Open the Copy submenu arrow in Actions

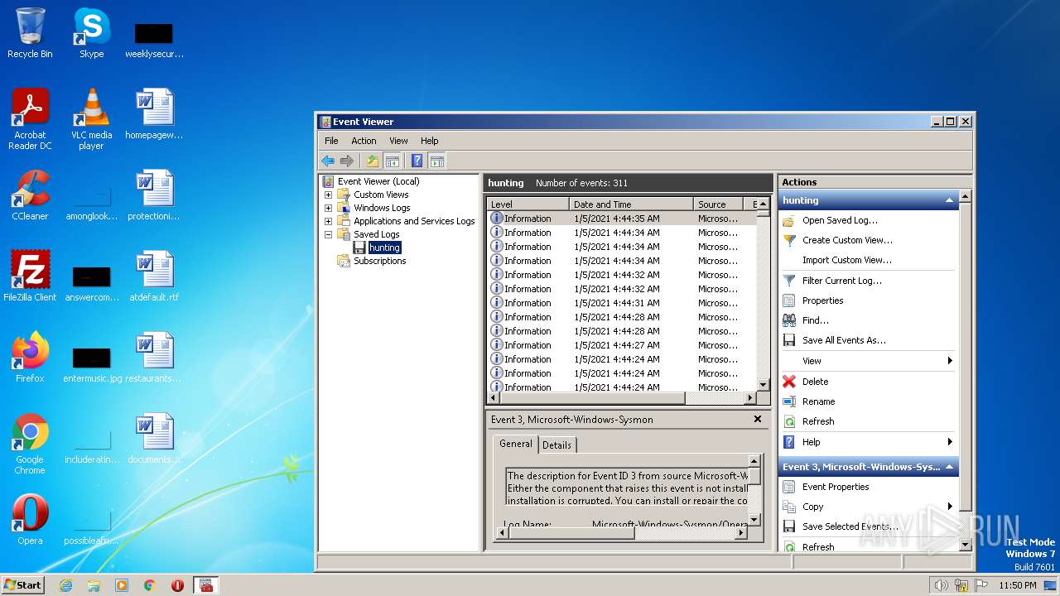[x=950, y=507]
